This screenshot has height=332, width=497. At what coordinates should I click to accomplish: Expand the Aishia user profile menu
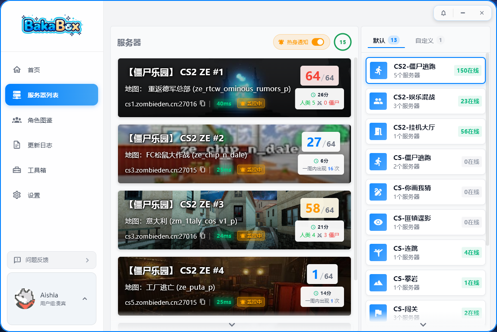(x=85, y=299)
